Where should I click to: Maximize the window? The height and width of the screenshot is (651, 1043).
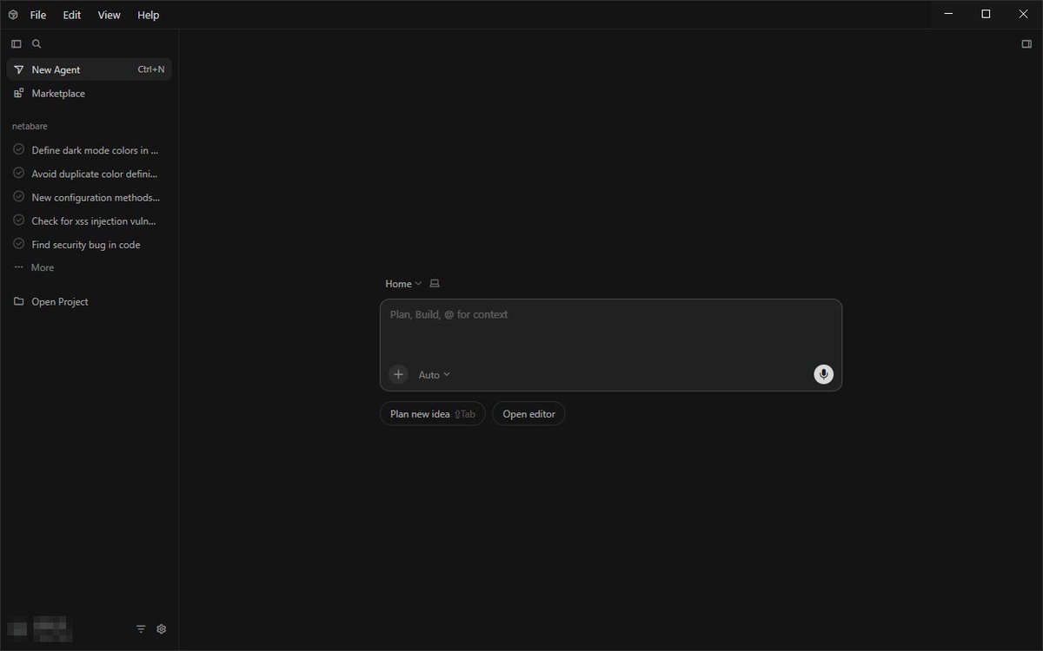coord(986,14)
